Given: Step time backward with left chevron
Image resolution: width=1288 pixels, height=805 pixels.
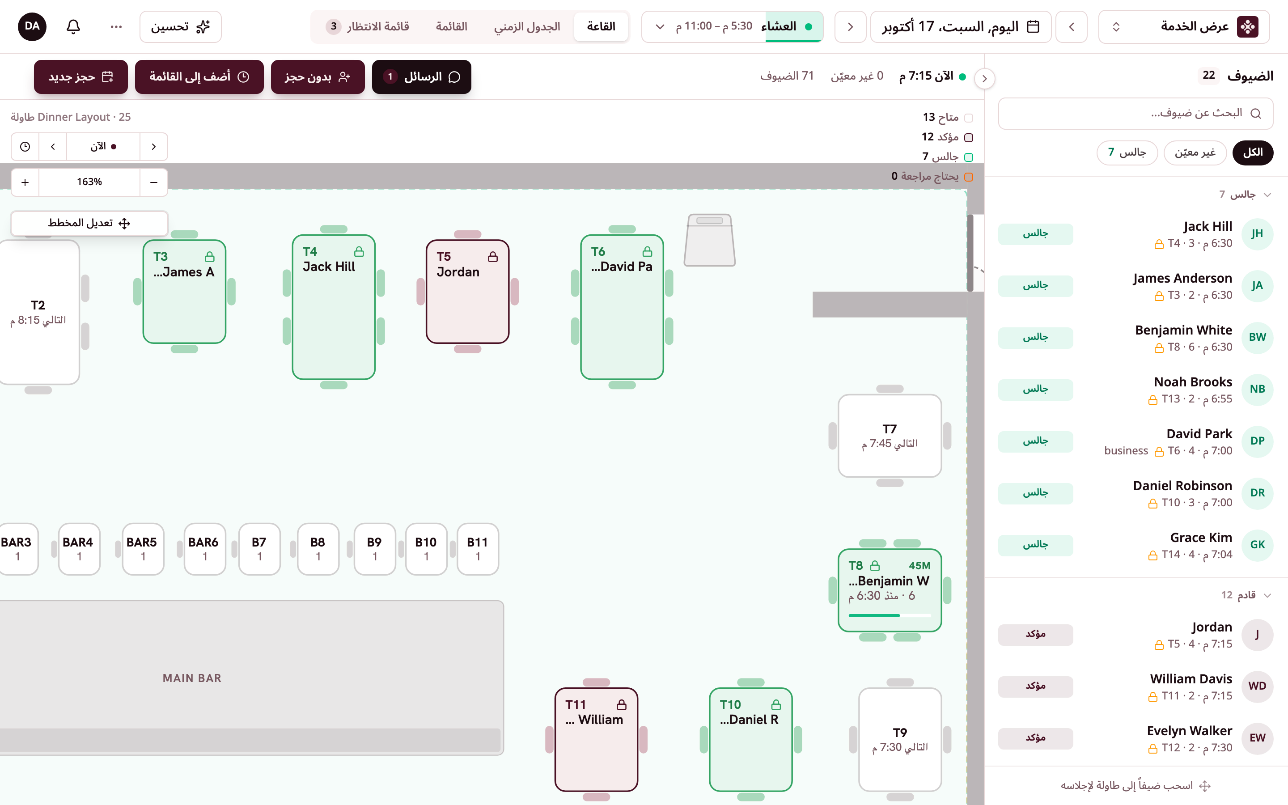Looking at the screenshot, I should pos(53,146).
